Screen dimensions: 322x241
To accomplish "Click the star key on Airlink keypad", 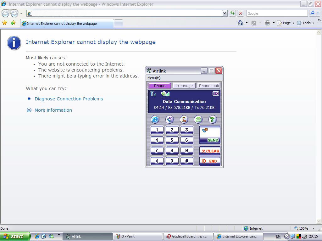I will point(157,161).
